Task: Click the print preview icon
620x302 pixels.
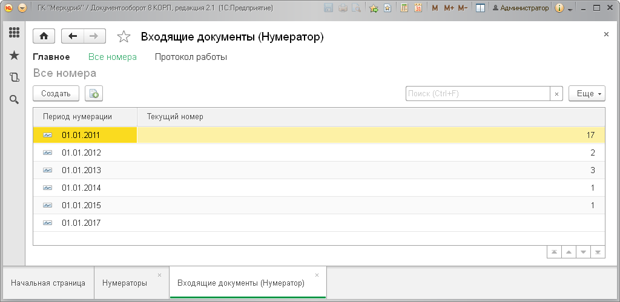Action: (356, 8)
